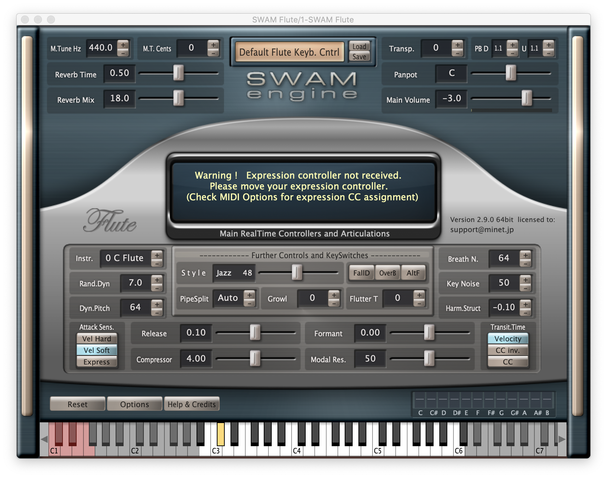Viewport: 607px width, 478px height.
Task: Click the Main Volume slider handle
Action: (x=527, y=98)
